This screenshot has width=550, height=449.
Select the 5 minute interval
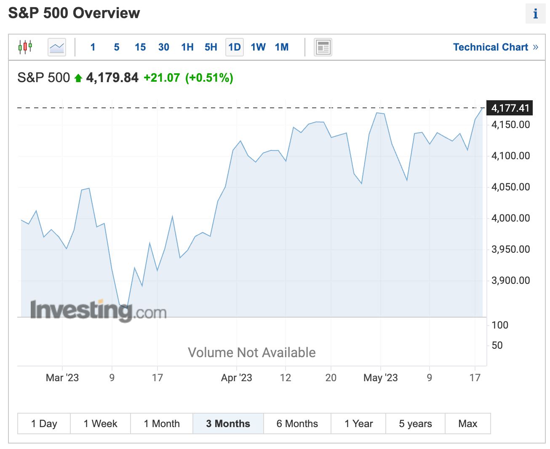tap(117, 47)
